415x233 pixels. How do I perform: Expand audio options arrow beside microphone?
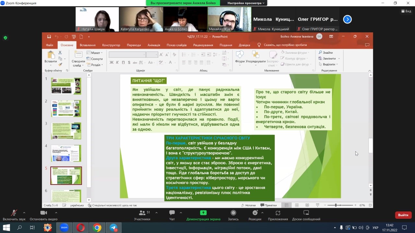click(x=24, y=213)
